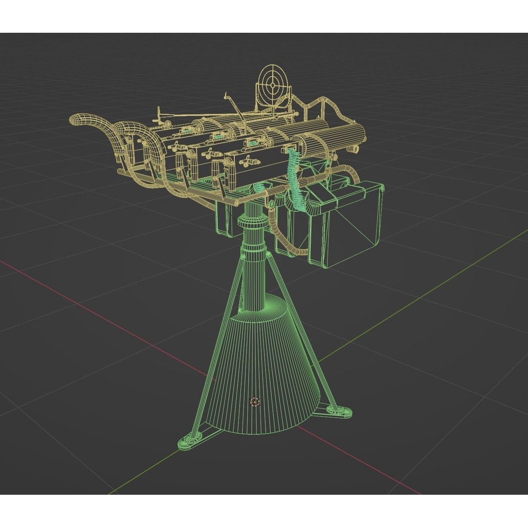Click the 3D cursor on the pedestal base
This screenshot has height=528, width=528.
tap(254, 402)
